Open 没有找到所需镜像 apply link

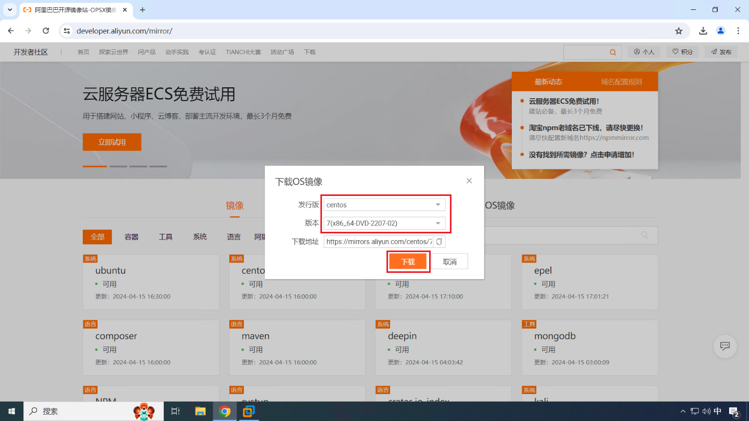pos(581,154)
